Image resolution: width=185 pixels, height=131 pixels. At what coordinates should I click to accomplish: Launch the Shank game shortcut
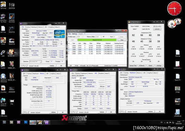(x=3, y=41)
